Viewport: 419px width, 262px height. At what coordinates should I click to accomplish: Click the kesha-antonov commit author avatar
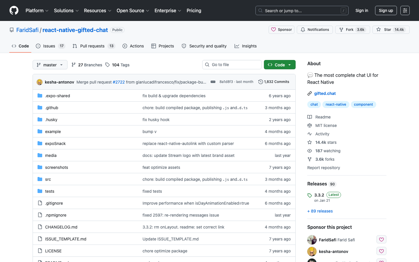(40, 82)
